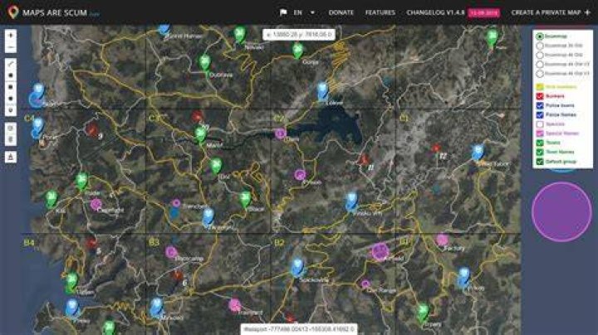Open the EN language dropdown arrow
Screen dimensions: 598x335
[312, 12]
